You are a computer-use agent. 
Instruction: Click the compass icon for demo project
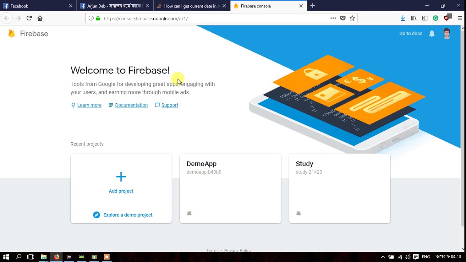[96, 215]
